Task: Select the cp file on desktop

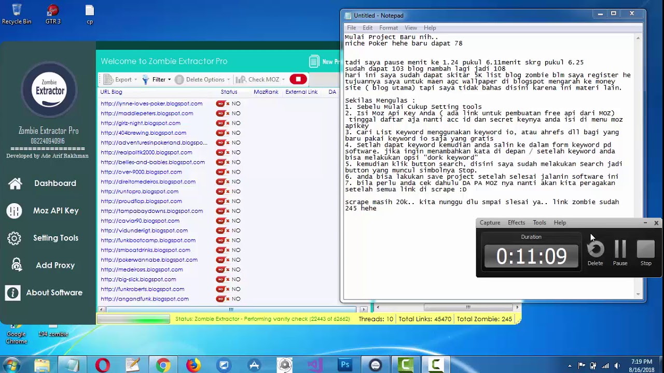Action: coord(90,15)
